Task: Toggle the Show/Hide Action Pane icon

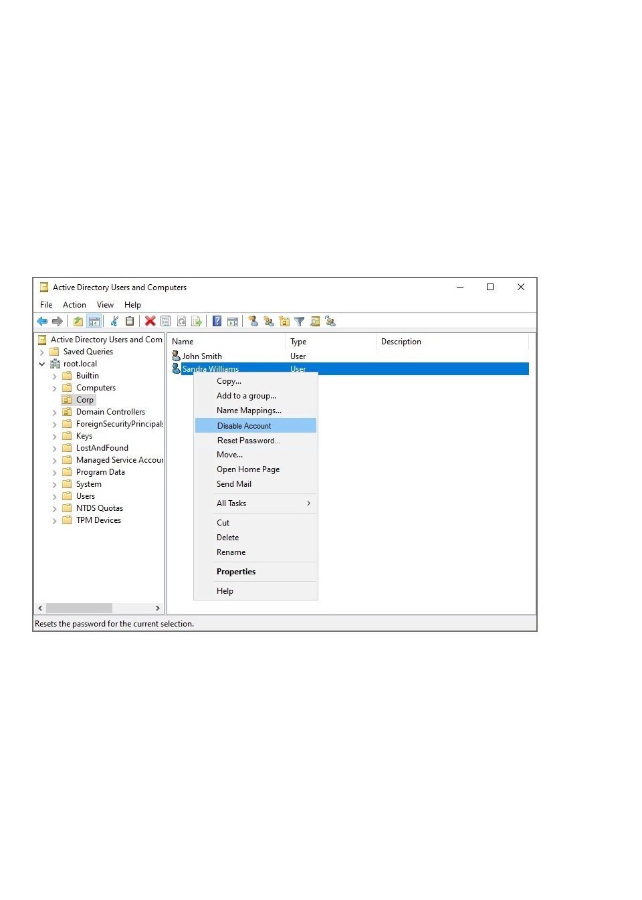Action: [x=233, y=322]
